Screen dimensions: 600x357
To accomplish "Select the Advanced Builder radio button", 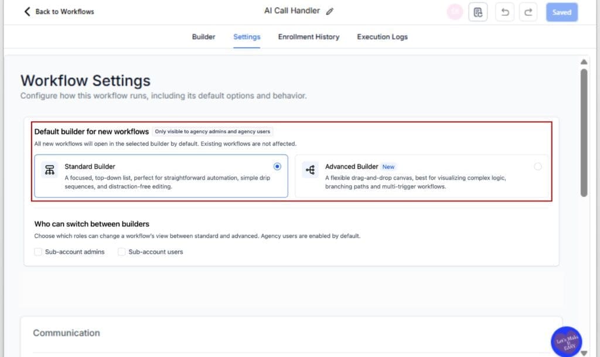I will (538, 166).
